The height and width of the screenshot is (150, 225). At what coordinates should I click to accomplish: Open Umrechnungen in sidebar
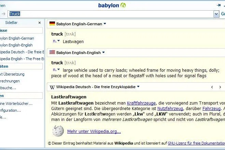tap(10, 81)
